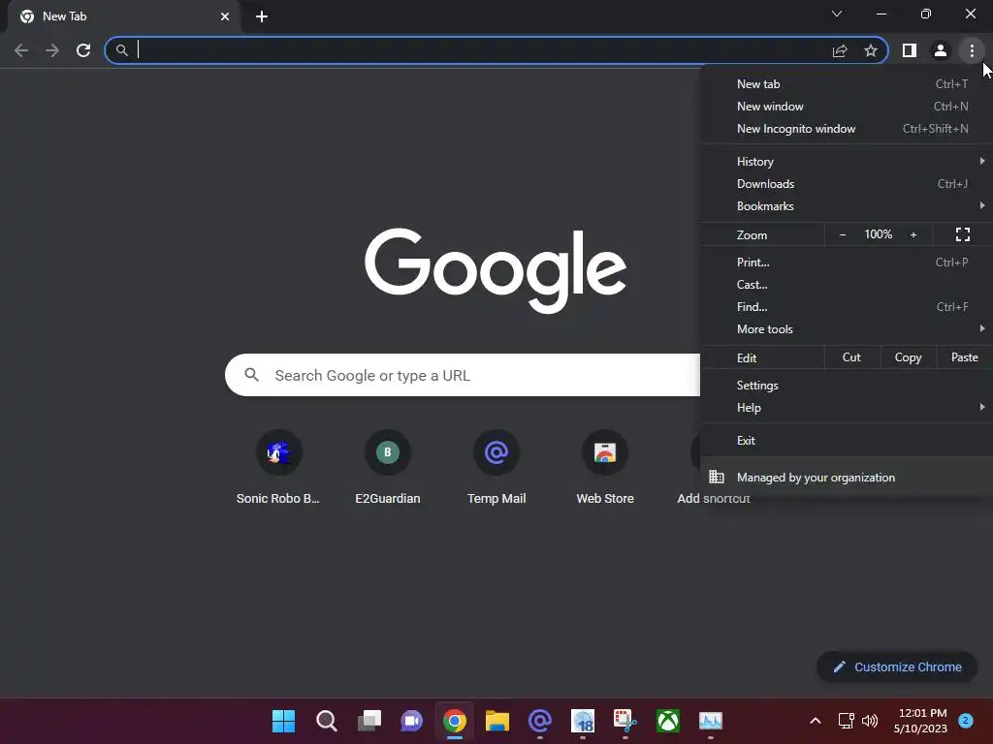
Task: Open network icon in system tray
Action: click(846, 721)
